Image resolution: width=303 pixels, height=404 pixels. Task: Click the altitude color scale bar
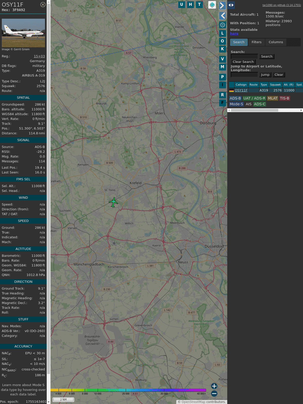coord(129,390)
